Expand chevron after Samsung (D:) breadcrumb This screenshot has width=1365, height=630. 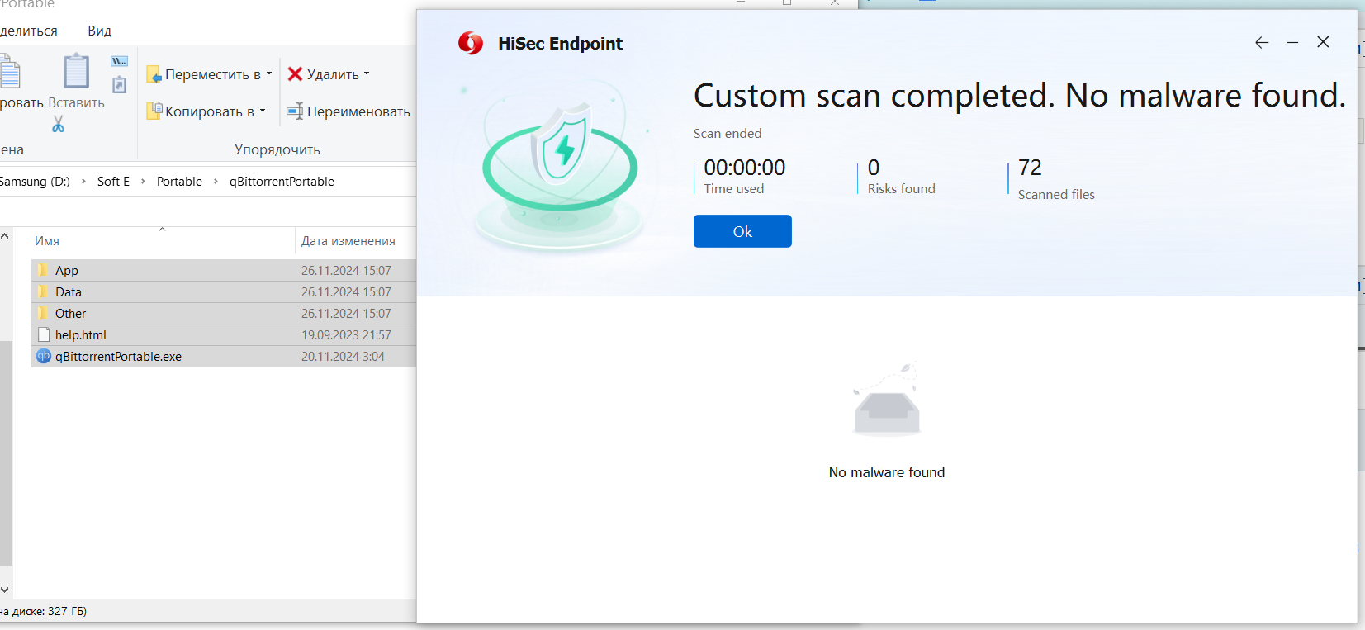(83, 182)
